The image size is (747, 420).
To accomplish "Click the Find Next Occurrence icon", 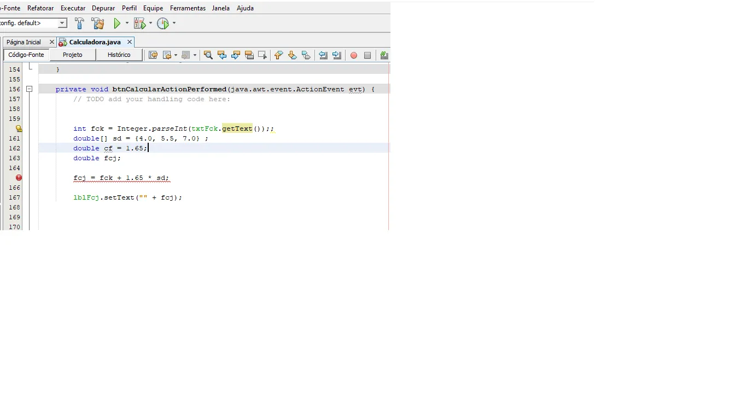I will point(236,55).
